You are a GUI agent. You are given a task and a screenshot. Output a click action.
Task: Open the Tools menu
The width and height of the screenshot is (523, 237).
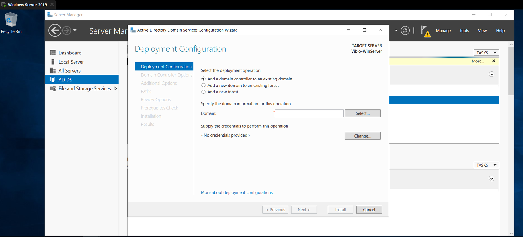coord(464,31)
